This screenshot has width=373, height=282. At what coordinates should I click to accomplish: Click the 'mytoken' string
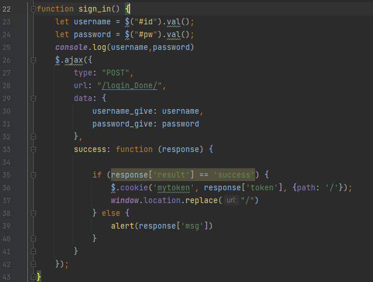coord(174,188)
